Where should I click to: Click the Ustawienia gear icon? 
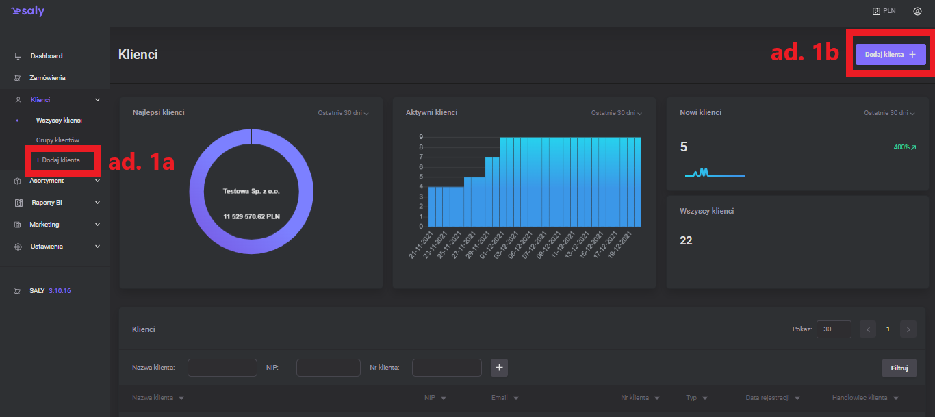point(18,247)
